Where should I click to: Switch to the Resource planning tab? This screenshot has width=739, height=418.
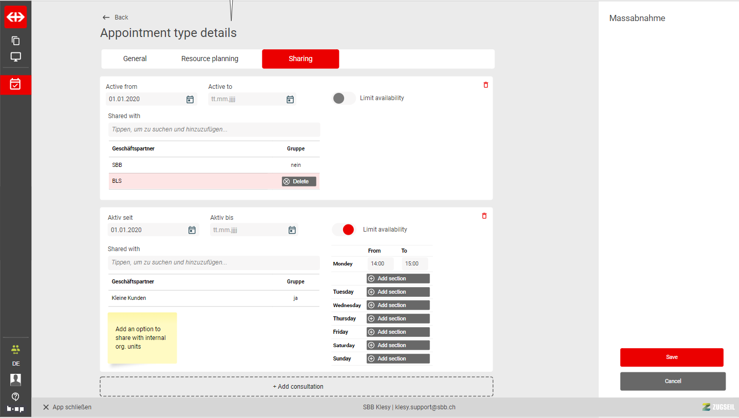[x=210, y=59]
